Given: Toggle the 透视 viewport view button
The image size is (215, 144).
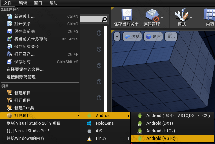Looking at the screenshot, I should tap(132, 36).
